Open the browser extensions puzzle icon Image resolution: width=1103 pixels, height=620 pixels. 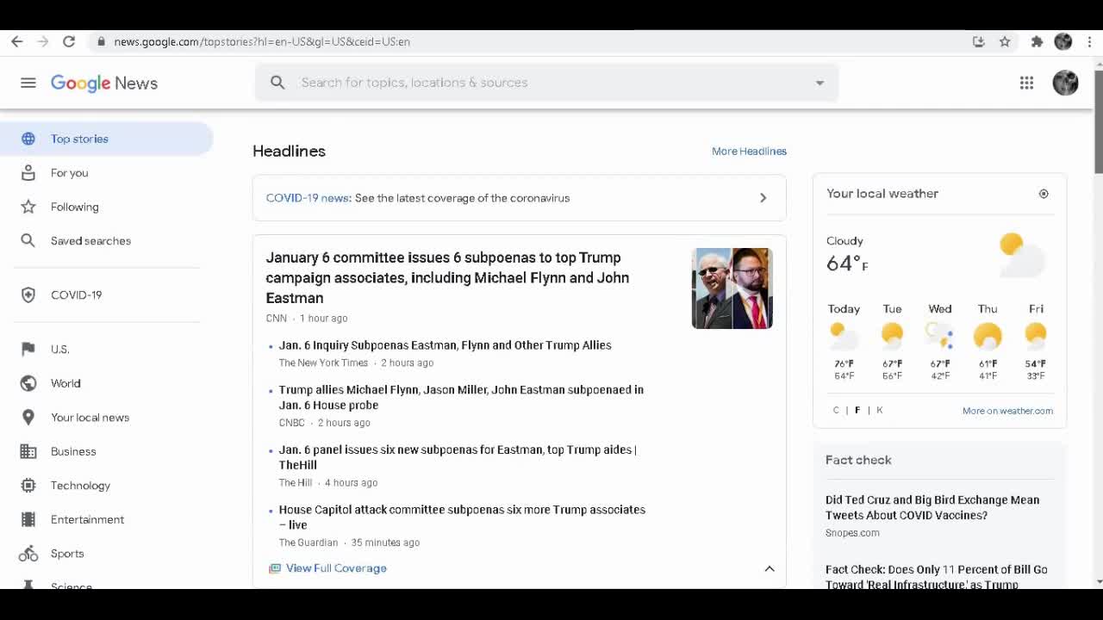click(1037, 41)
